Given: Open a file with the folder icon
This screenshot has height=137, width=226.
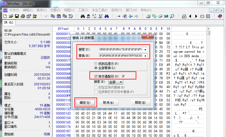Looking at the screenshot, I should pos(11,16).
